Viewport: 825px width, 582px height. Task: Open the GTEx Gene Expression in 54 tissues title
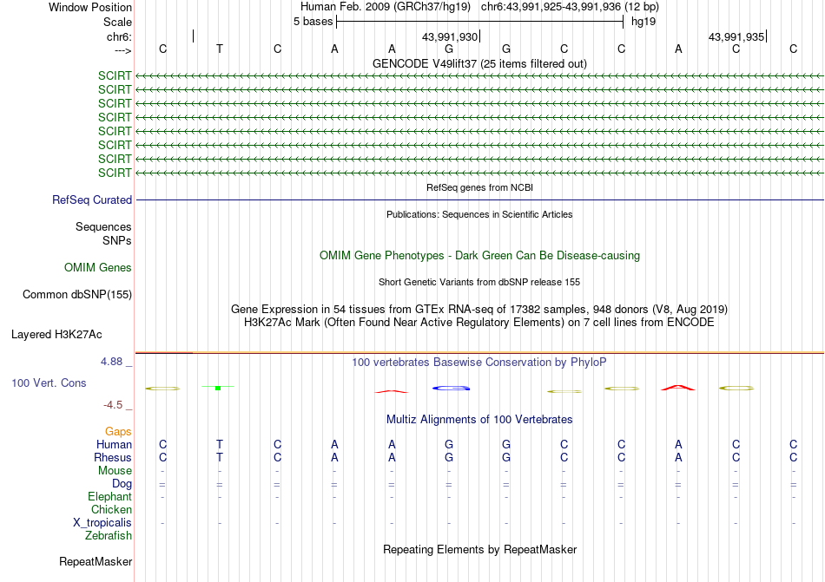(479, 309)
